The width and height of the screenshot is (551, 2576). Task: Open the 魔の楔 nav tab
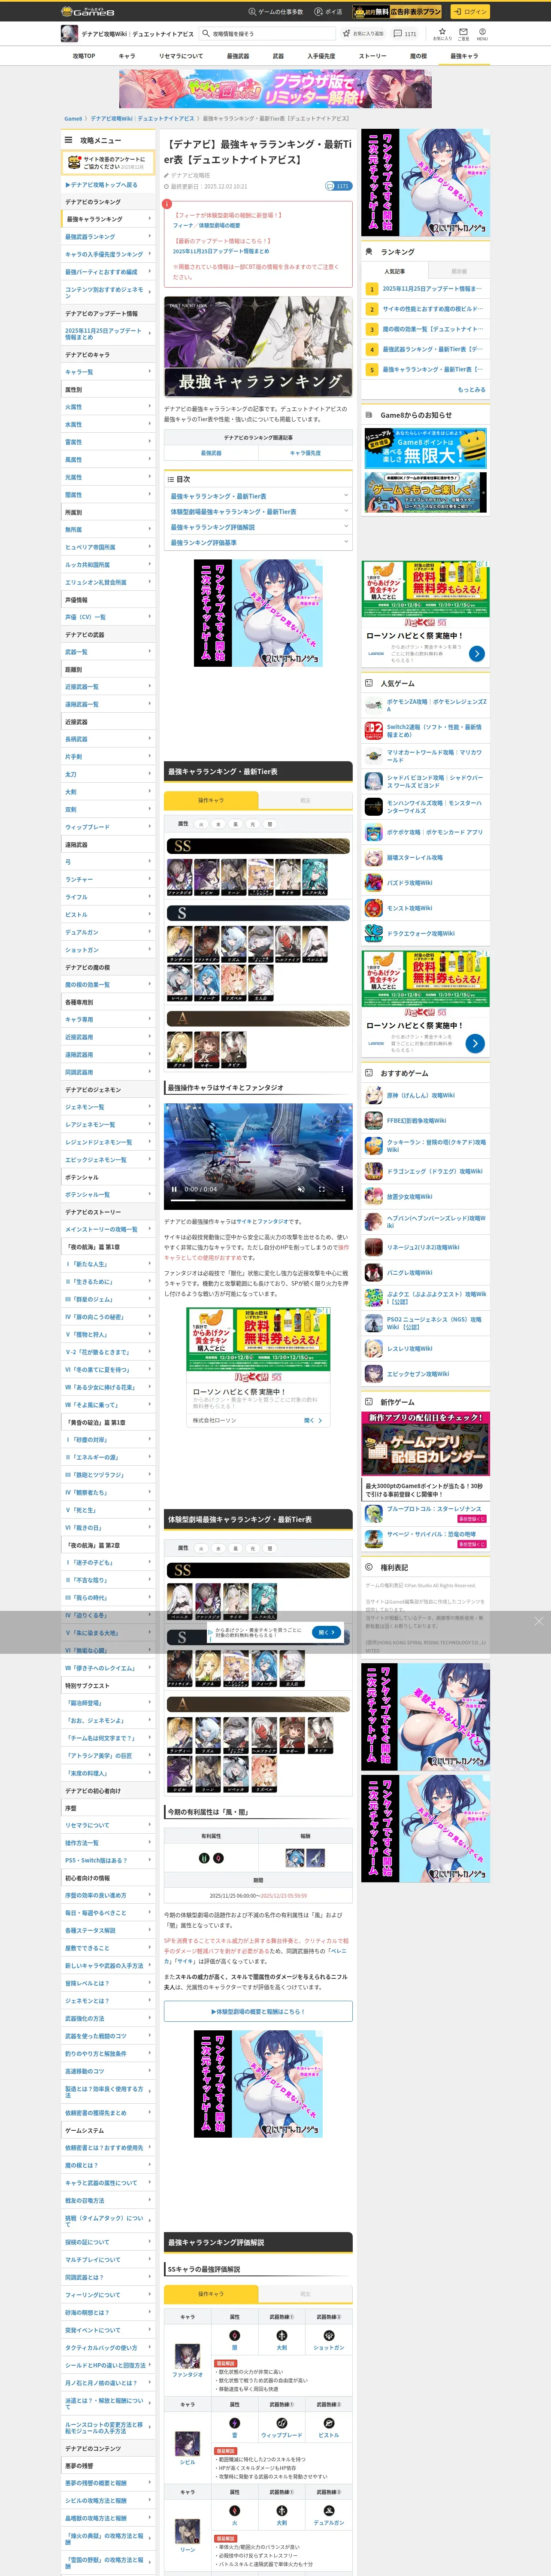click(x=418, y=56)
